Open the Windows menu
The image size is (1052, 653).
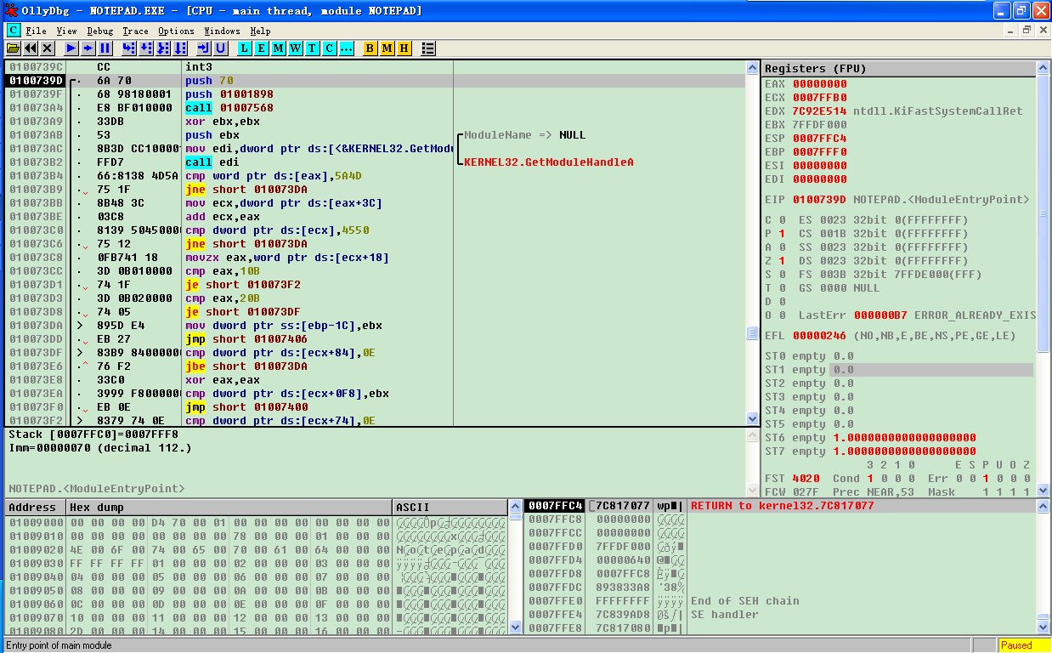(222, 31)
